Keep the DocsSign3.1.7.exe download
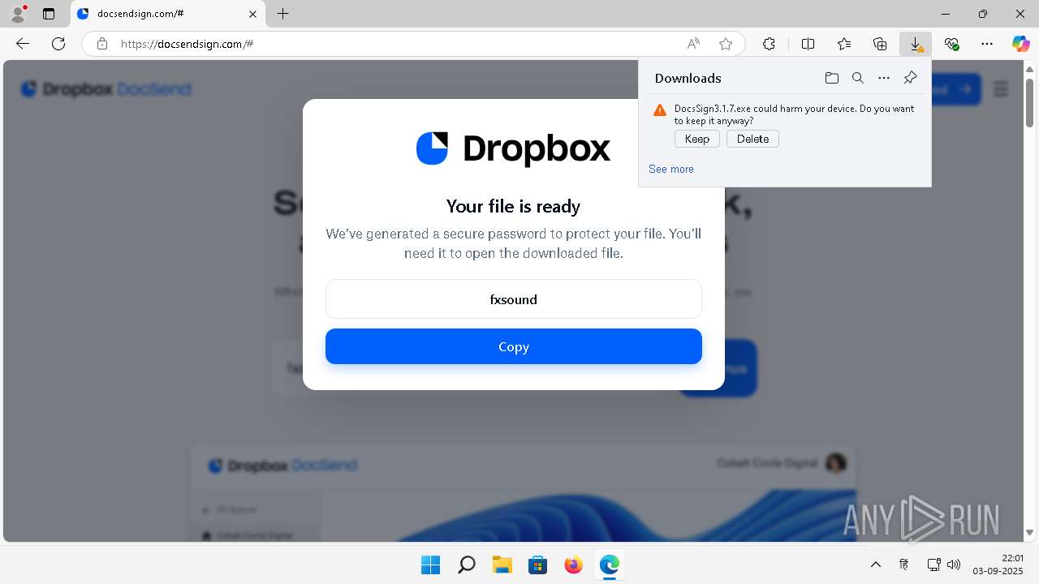Image resolution: width=1039 pixels, height=584 pixels. click(x=697, y=139)
